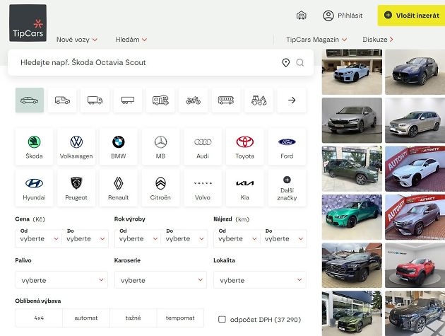Open the Lokalita location dropdown
Screen dimensions: 445x336
pyautogui.click(x=260, y=280)
